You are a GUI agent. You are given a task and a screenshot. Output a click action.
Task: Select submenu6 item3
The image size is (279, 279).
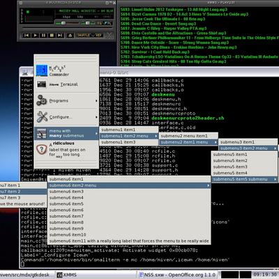pyautogui.click(x=129, y=192)
